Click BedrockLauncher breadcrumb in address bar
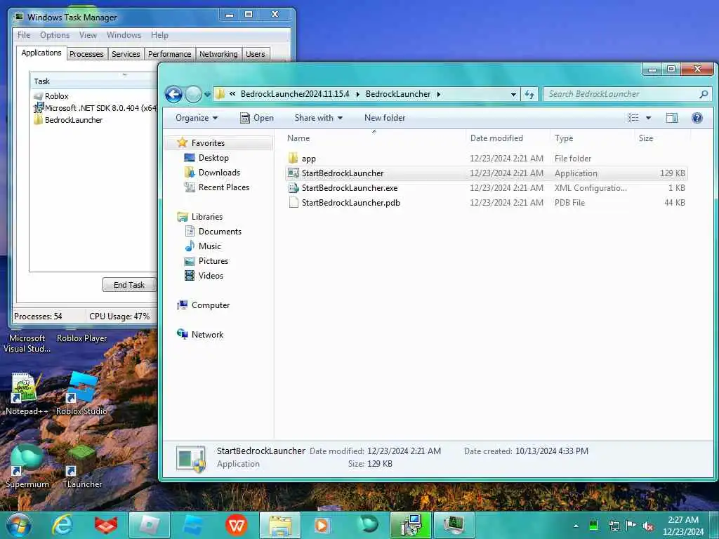 coord(398,94)
